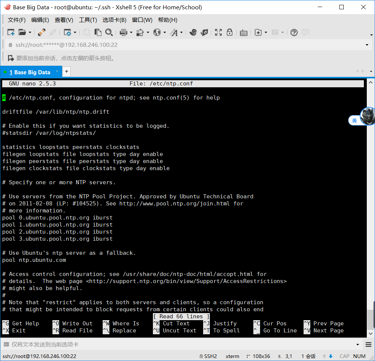The width and height of the screenshot is (375, 361).
Task: Click the 英 input method indicator
Action: [x=355, y=121]
